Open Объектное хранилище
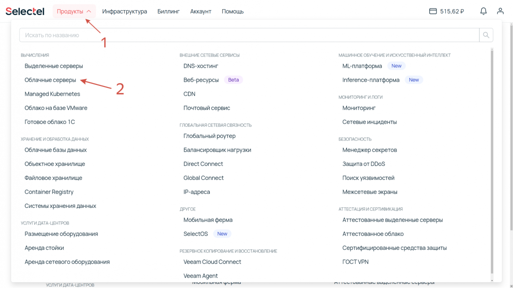This screenshot has height=288, width=513. tap(55, 164)
